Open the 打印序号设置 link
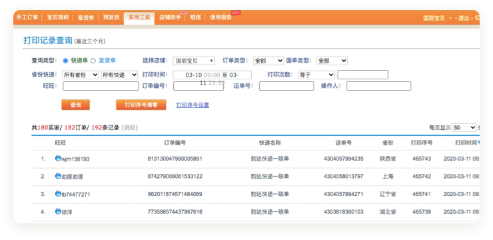 (x=193, y=105)
